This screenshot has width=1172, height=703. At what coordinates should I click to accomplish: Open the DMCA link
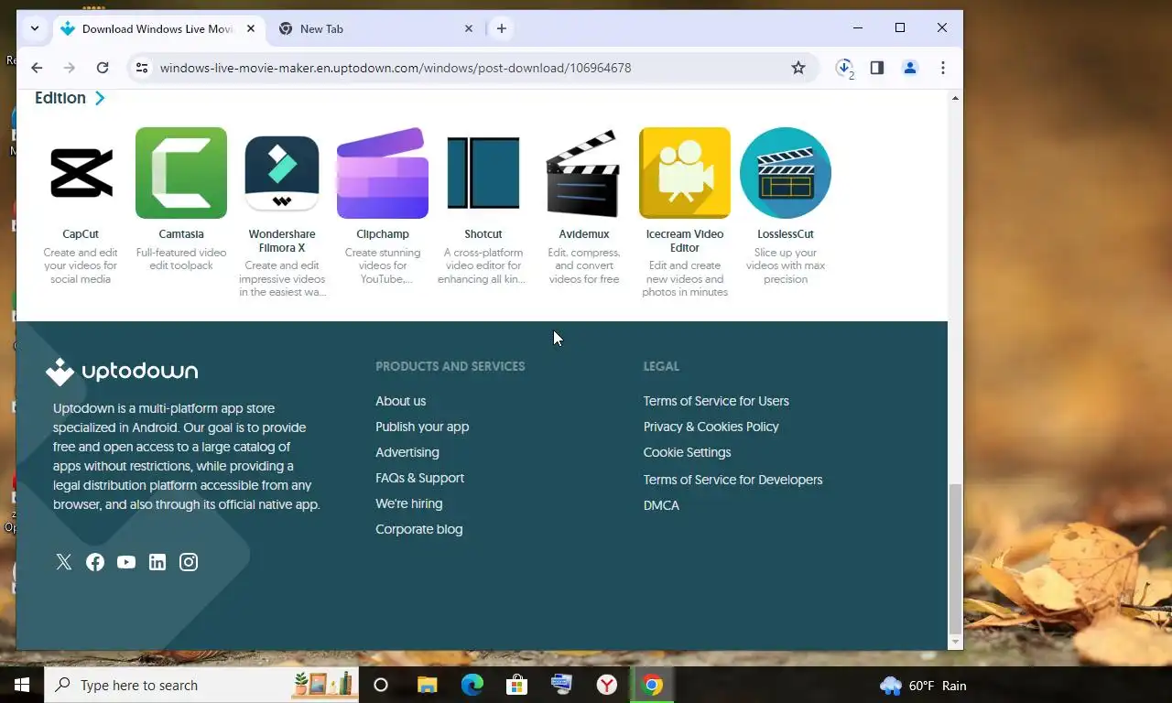click(661, 505)
